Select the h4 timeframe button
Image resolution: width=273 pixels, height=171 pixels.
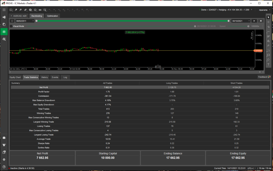click(73, 10)
